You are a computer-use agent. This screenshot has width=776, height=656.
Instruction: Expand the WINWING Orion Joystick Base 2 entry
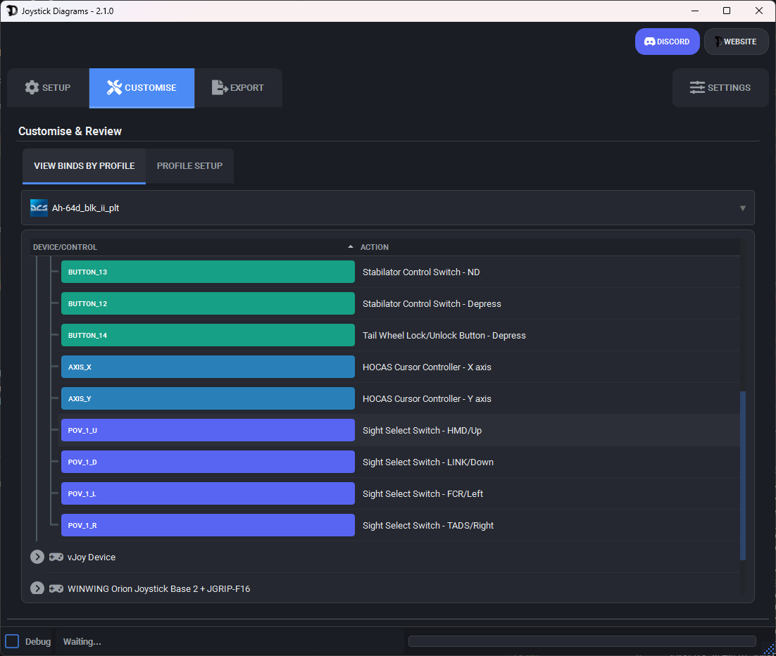(x=37, y=588)
